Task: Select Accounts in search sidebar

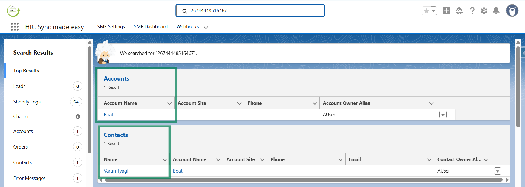Action: point(46,131)
